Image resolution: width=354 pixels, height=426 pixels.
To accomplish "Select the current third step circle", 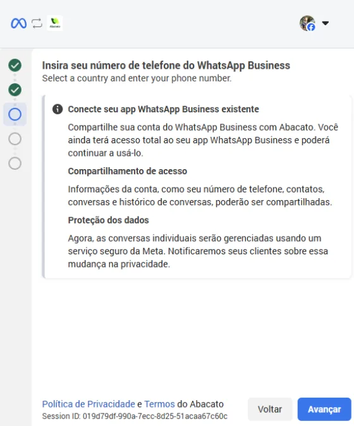I will click(15, 114).
